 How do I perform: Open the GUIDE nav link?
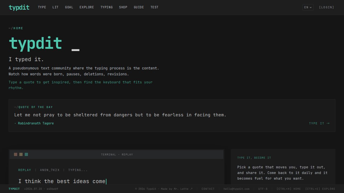click(139, 7)
